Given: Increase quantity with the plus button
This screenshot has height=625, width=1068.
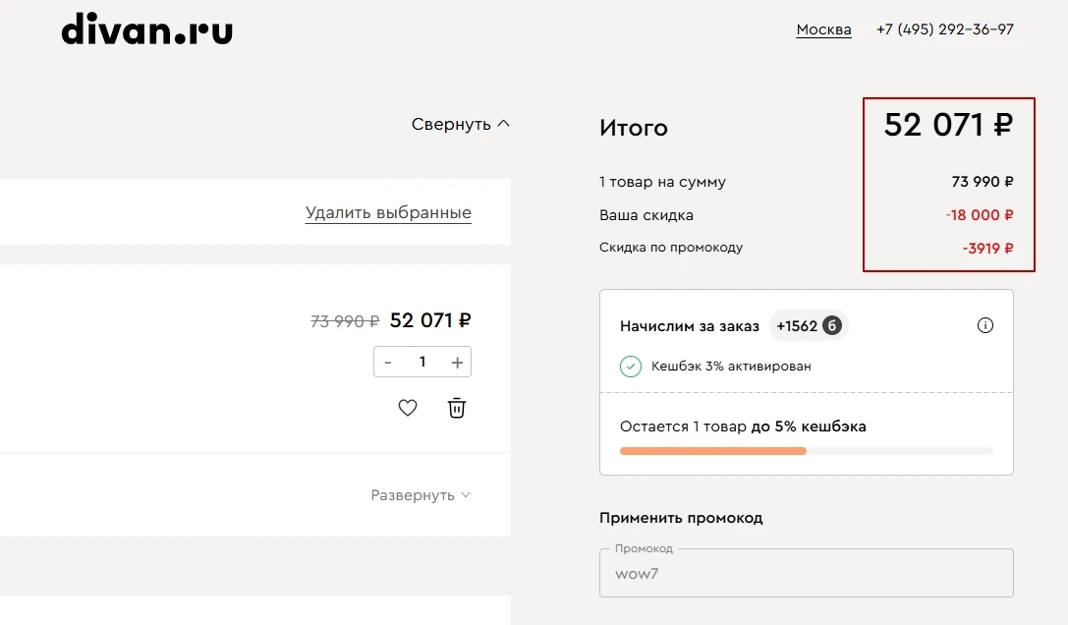Looking at the screenshot, I should click(457, 363).
